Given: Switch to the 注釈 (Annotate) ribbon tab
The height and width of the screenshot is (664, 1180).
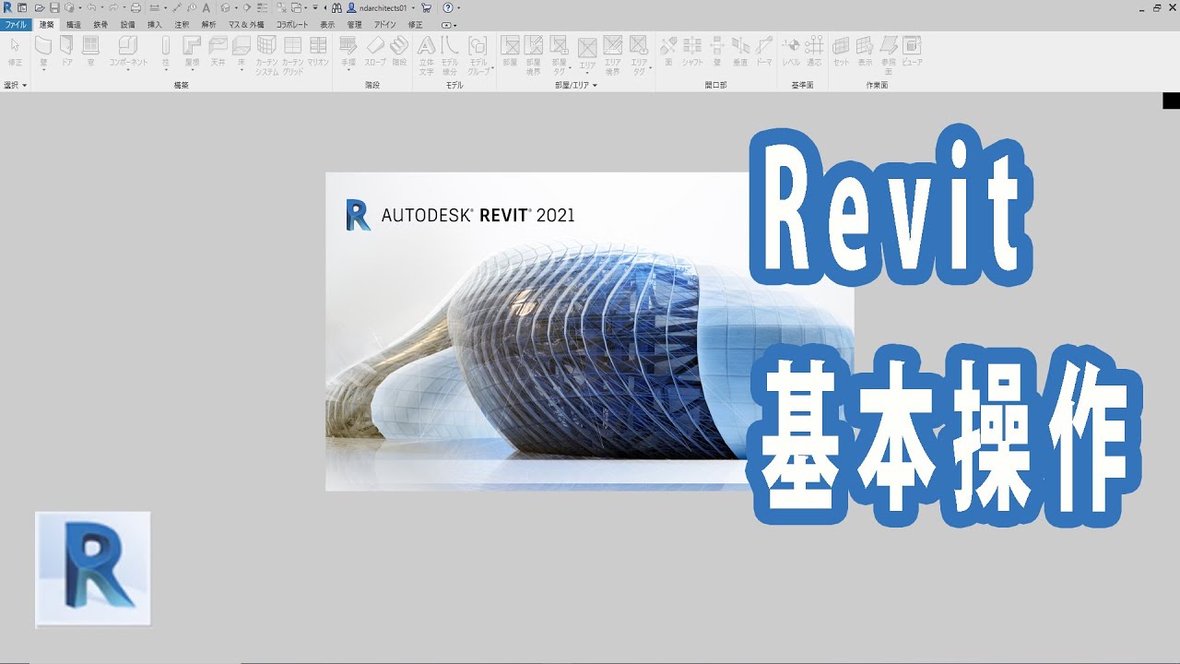Looking at the screenshot, I should (x=182, y=25).
